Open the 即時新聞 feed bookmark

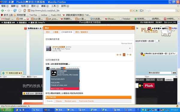[x=19, y=15]
